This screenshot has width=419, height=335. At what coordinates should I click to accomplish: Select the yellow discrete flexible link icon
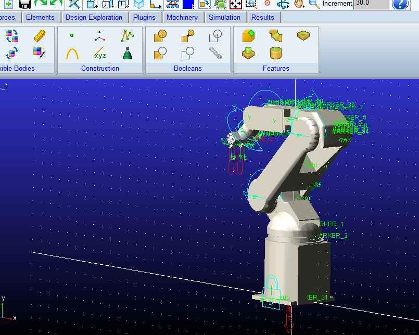click(40, 36)
